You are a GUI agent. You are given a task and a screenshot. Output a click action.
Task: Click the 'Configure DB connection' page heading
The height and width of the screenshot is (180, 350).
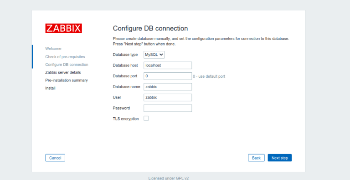pyautogui.click(x=150, y=29)
